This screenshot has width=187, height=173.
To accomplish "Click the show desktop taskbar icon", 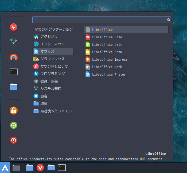I will (16, 168).
